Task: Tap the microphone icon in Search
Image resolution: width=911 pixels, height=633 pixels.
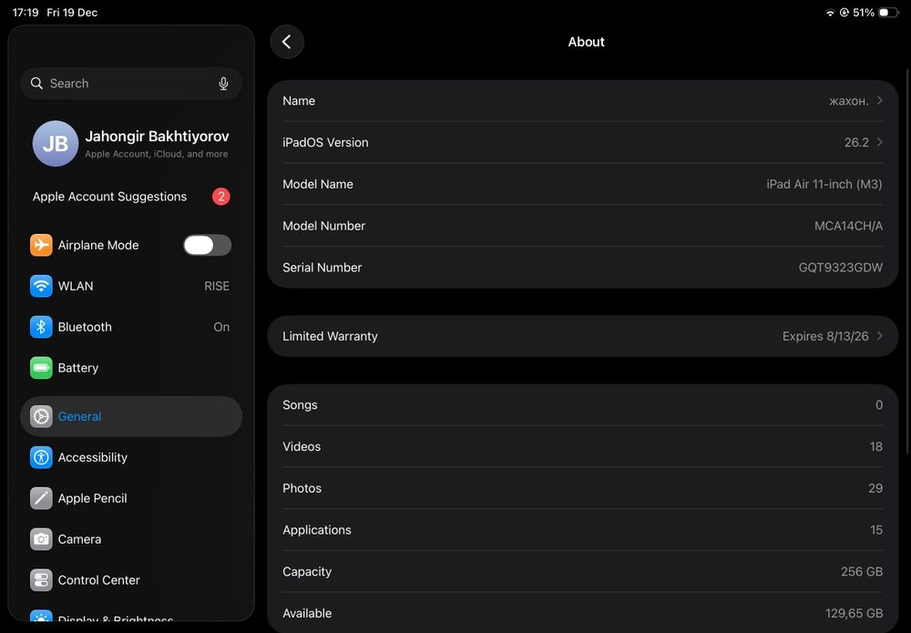Action: coord(223,84)
